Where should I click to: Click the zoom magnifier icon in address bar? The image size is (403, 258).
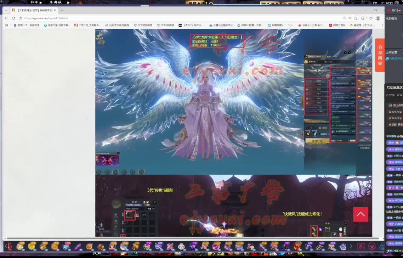(344, 18)
